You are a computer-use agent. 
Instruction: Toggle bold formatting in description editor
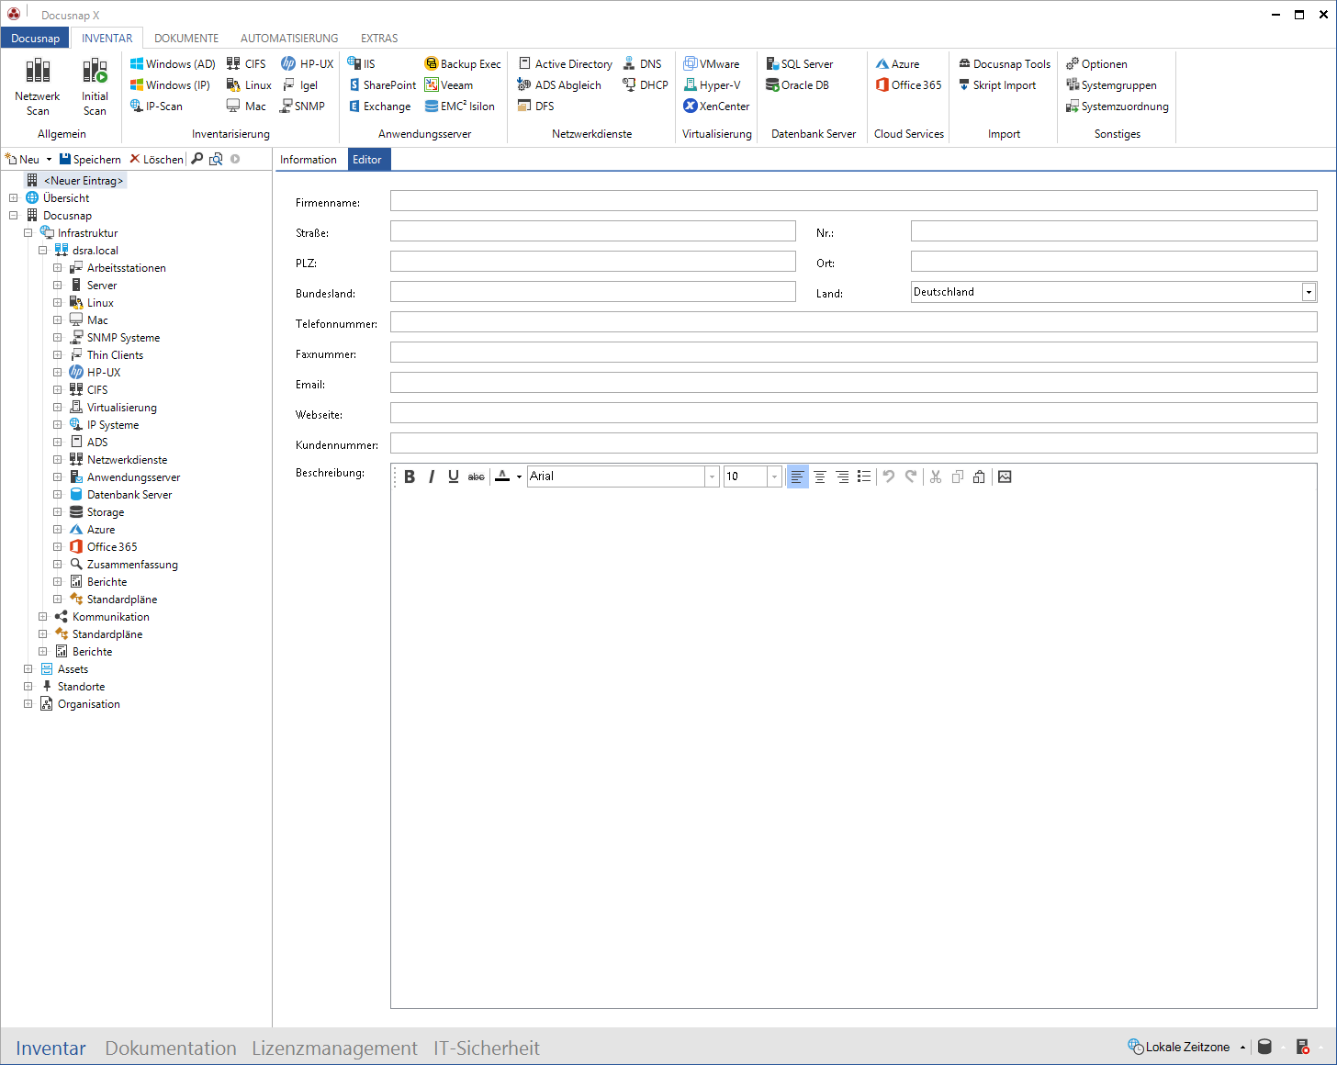[410, 476]
